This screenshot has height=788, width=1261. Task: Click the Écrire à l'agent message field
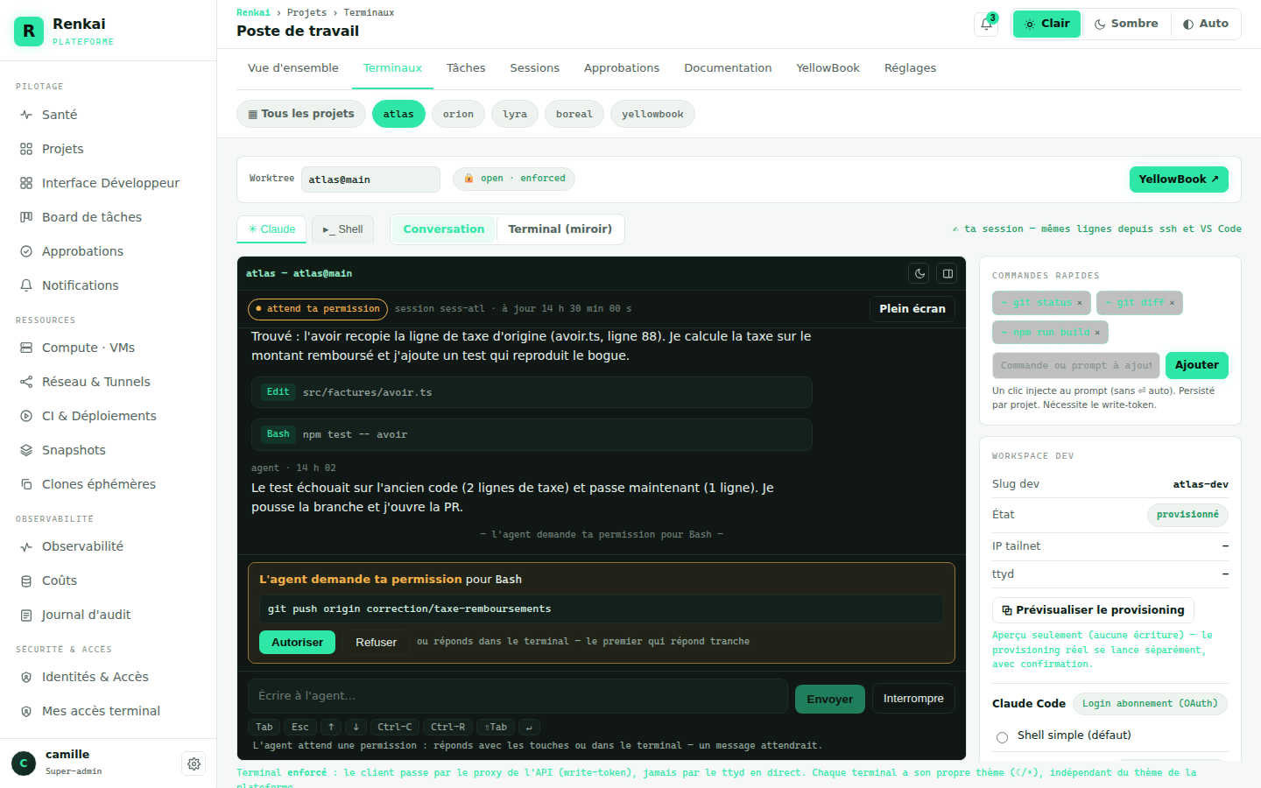pos(518,696)
